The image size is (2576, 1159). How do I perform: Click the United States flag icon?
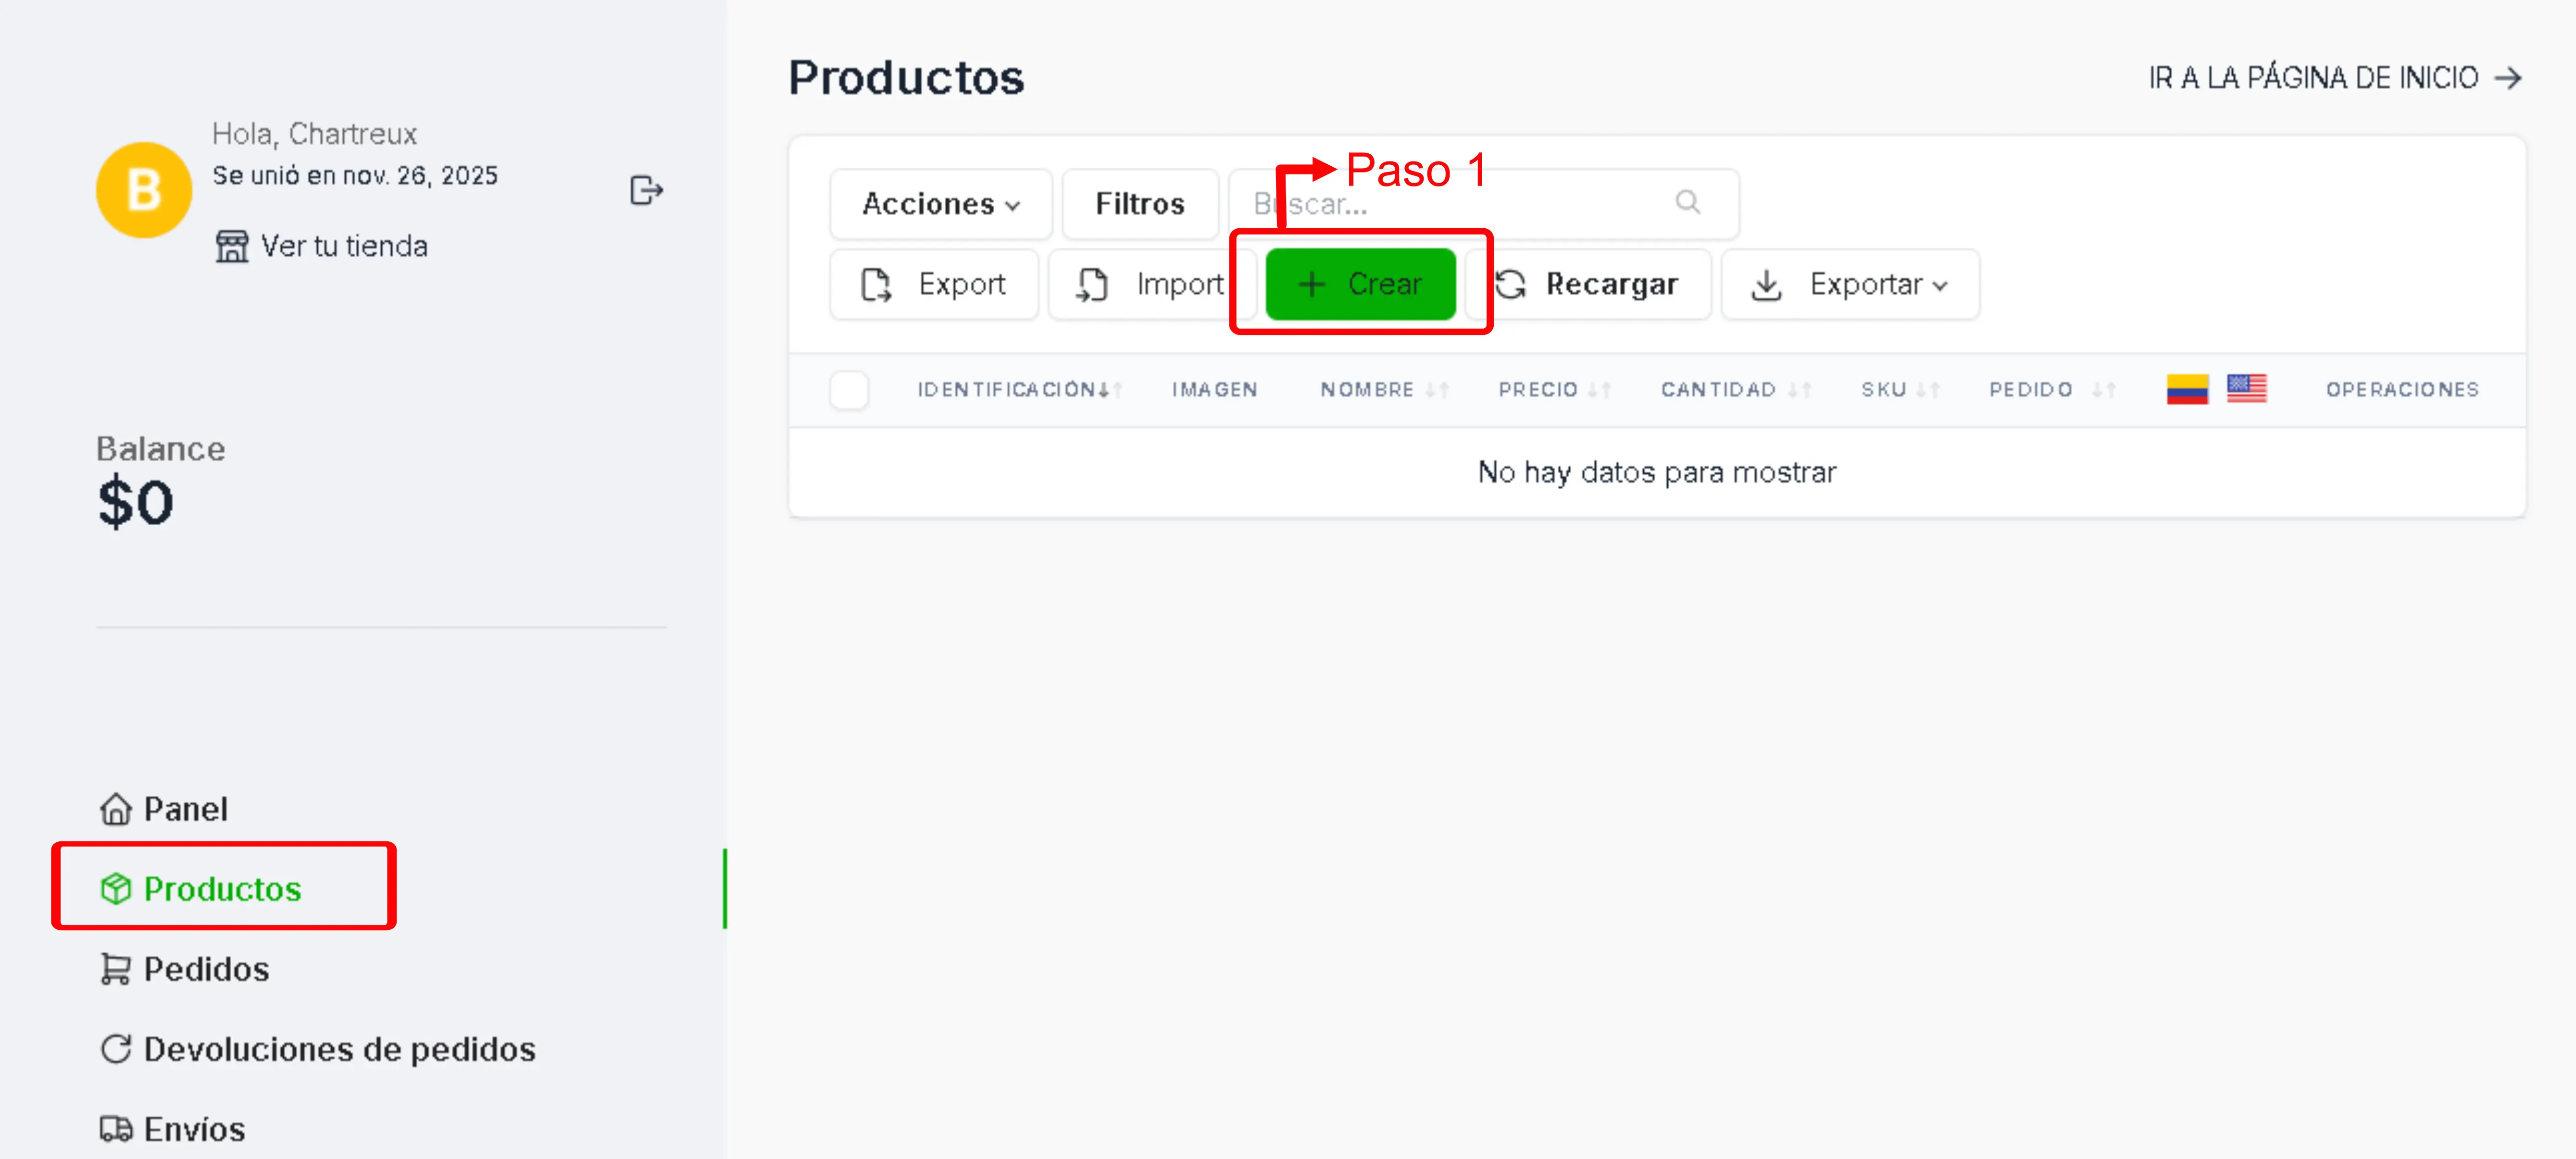(x=2246, y=389)
